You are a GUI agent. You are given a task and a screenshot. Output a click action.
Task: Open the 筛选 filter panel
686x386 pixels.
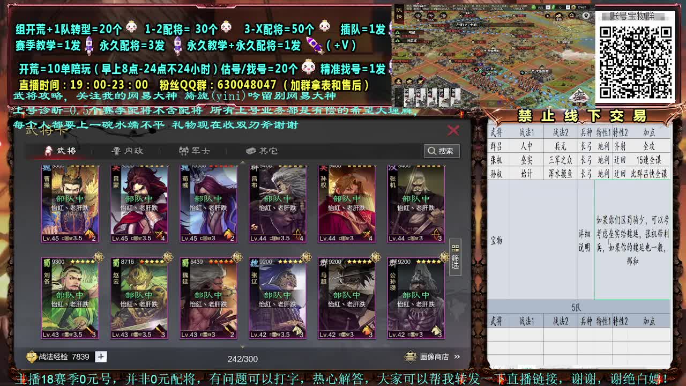[455, 257]
